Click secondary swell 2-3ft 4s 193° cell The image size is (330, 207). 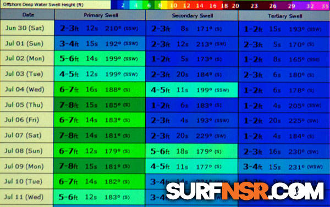click(192, 120)
